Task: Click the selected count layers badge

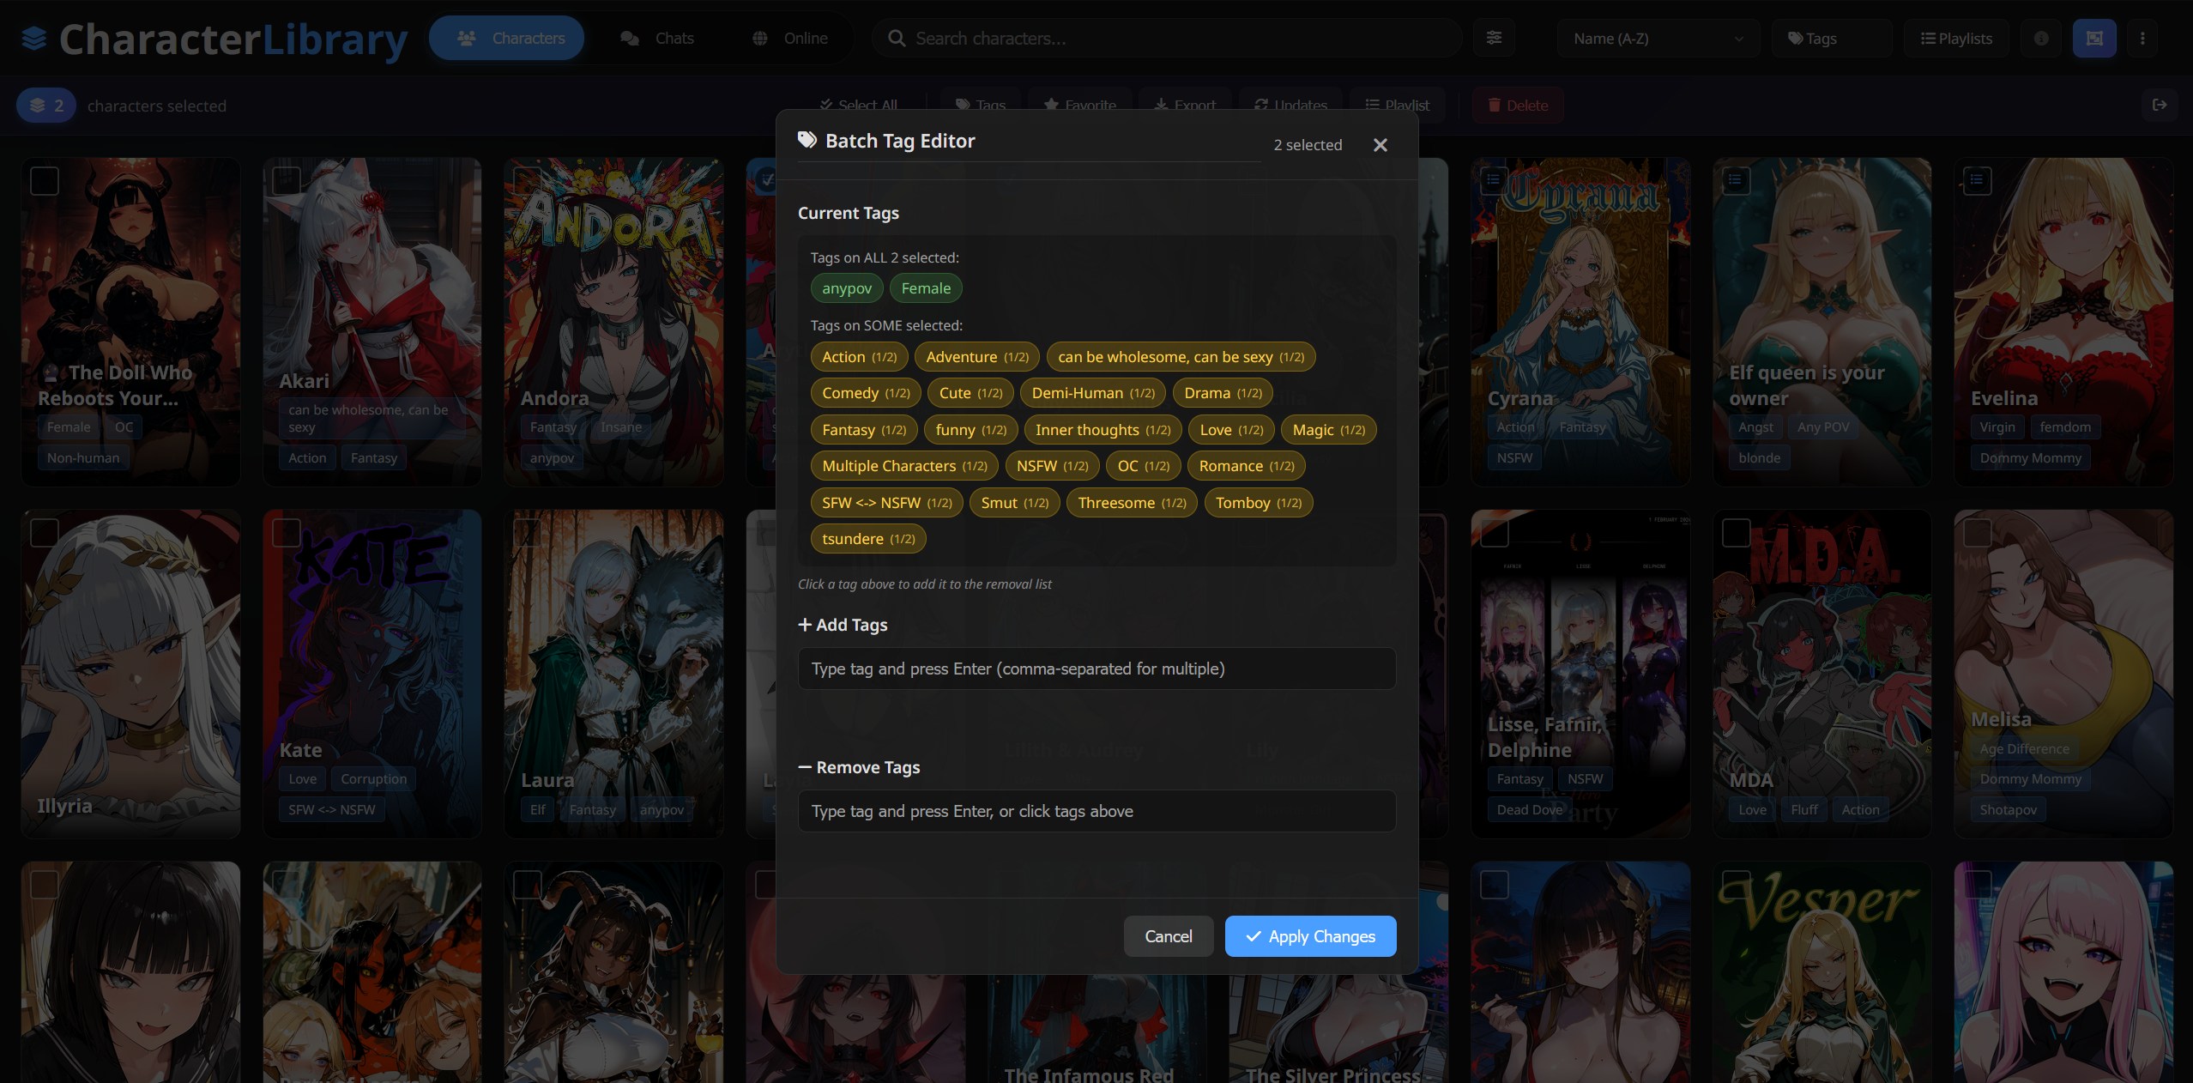Action: click(46, 106)
